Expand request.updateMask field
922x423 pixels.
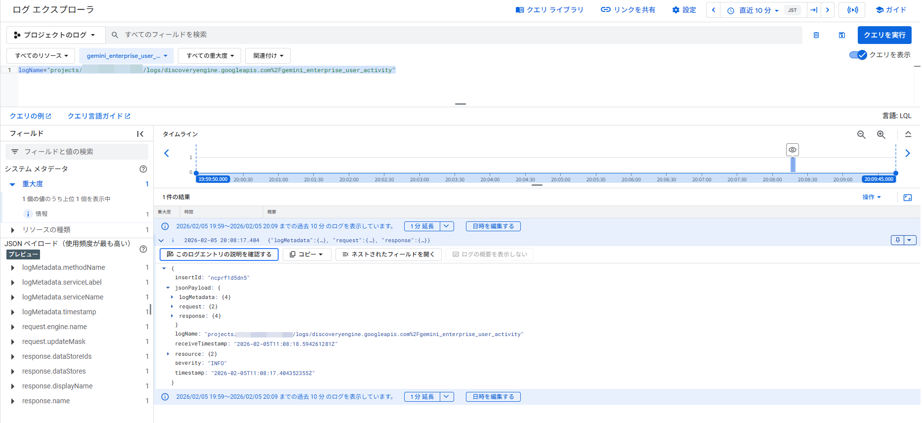[12, 341]
